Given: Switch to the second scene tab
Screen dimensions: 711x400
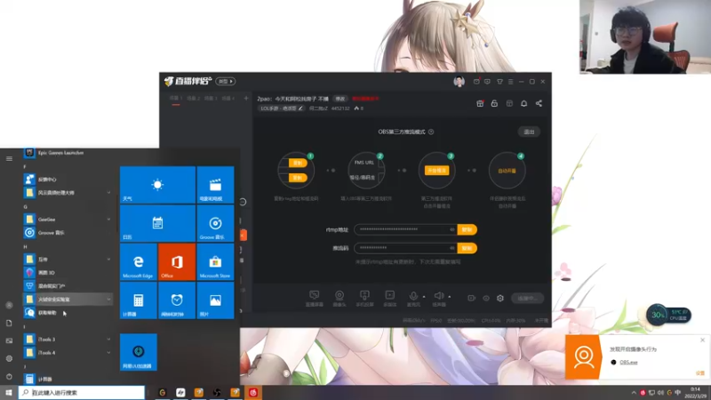Looking at the screenshot, I should tap(194, 98).
